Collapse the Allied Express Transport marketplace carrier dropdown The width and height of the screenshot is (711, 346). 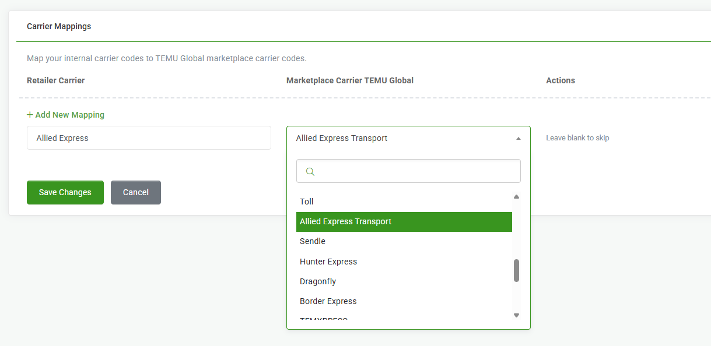(x=408, y=138)
